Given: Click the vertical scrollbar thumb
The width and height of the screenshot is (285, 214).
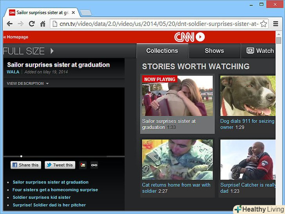Looking at the screenshot, I should tap(279, 40).
